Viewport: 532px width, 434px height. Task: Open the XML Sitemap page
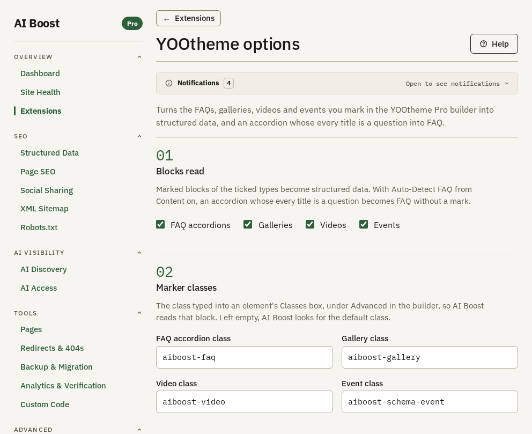[45, 209]
